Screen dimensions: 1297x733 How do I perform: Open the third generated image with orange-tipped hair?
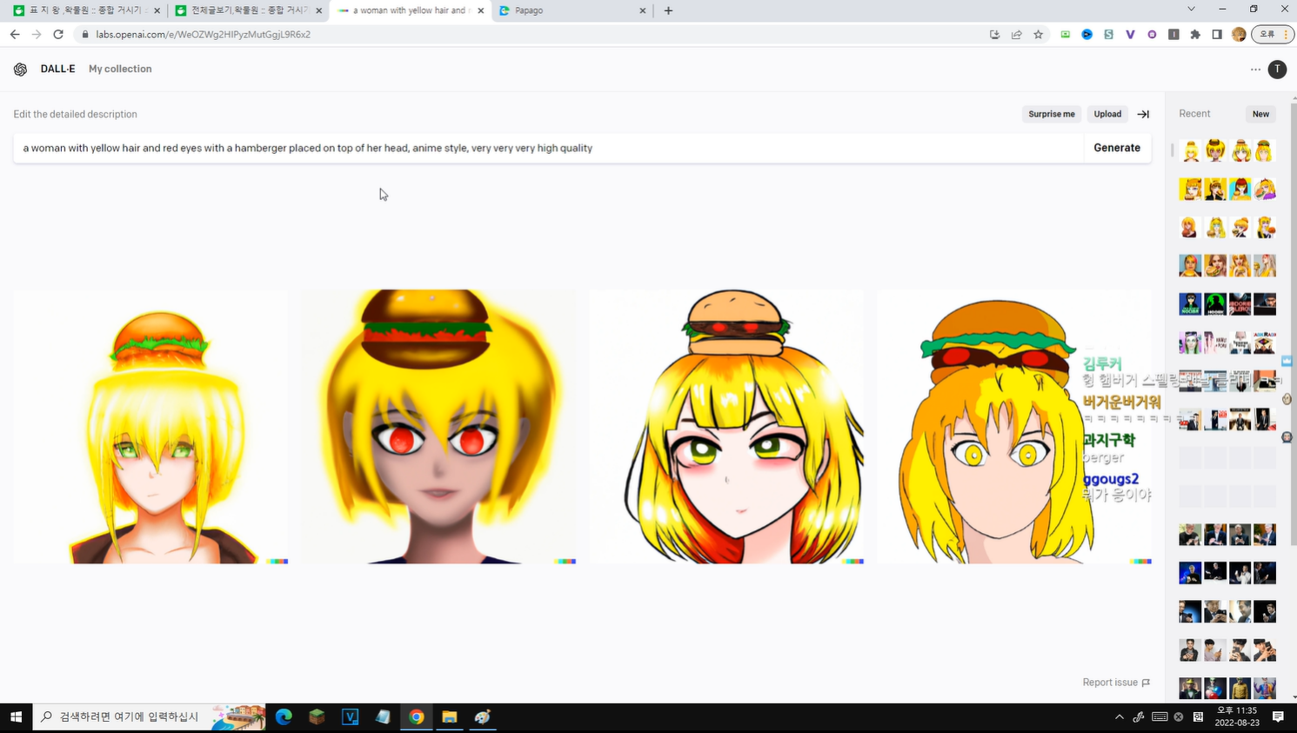pos(726,427)
